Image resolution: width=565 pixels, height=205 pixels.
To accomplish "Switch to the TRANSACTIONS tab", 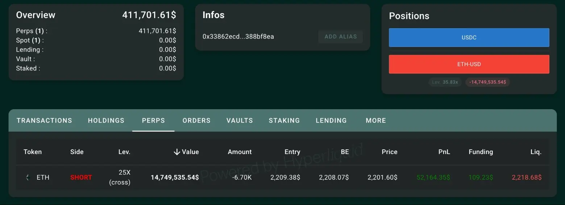I will tap(44, 120).
